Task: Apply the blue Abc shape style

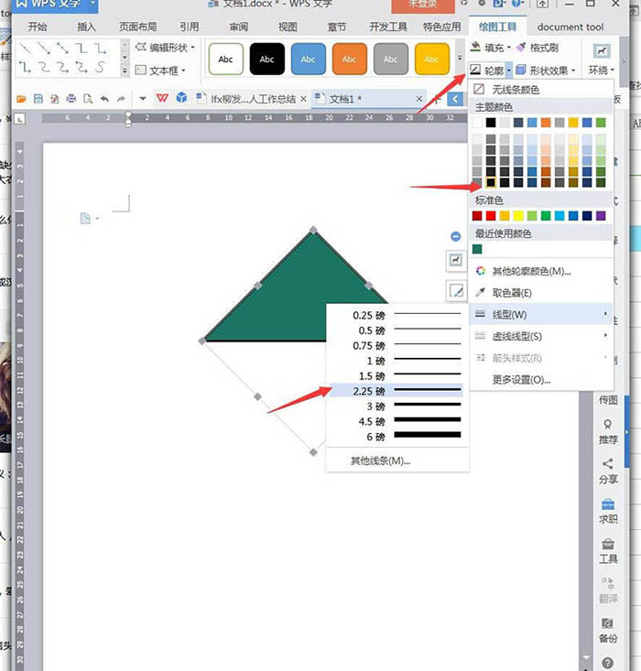Action: [308, 59]
